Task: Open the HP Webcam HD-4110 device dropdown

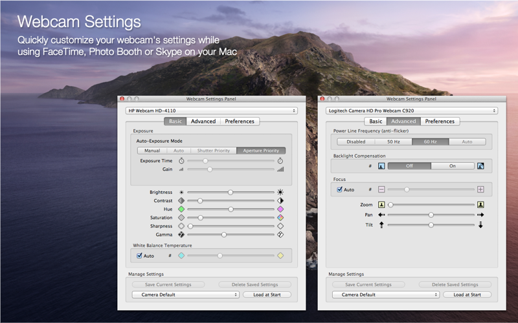Action: click(x=212, y=110)
